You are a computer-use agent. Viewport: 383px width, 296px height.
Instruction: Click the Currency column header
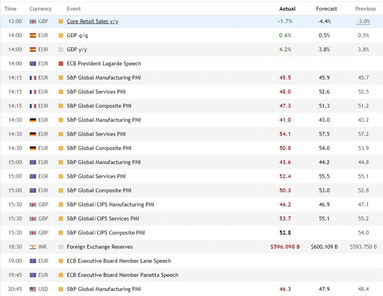[41, 9]
